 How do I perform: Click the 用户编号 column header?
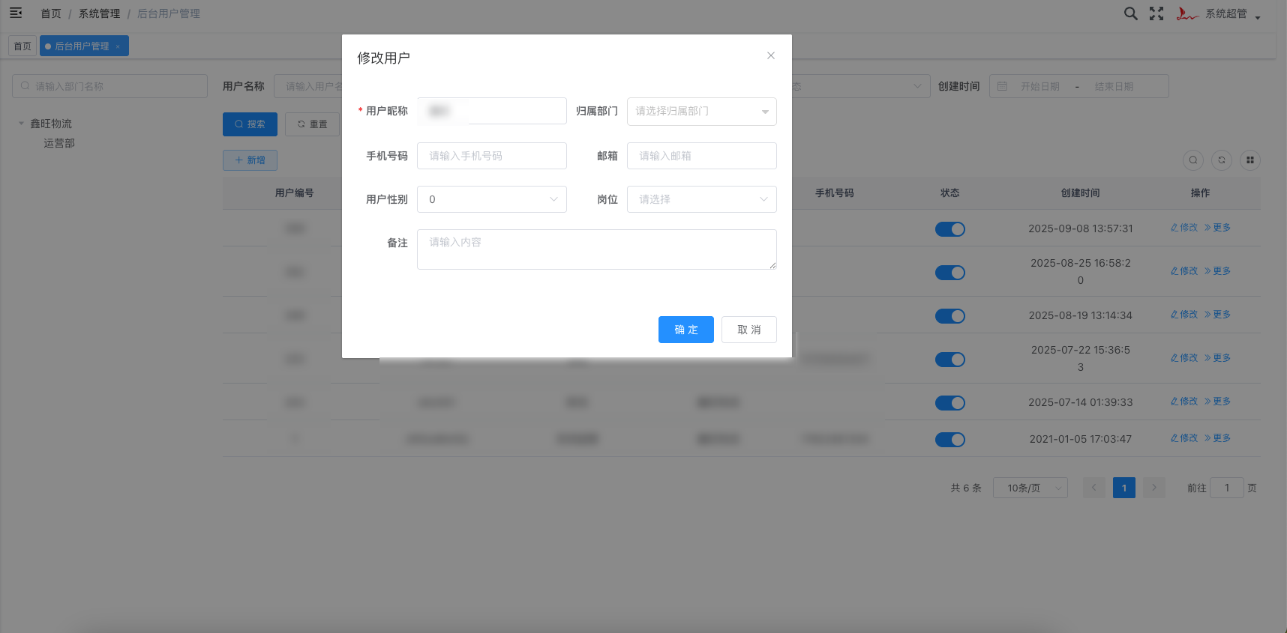295,193
